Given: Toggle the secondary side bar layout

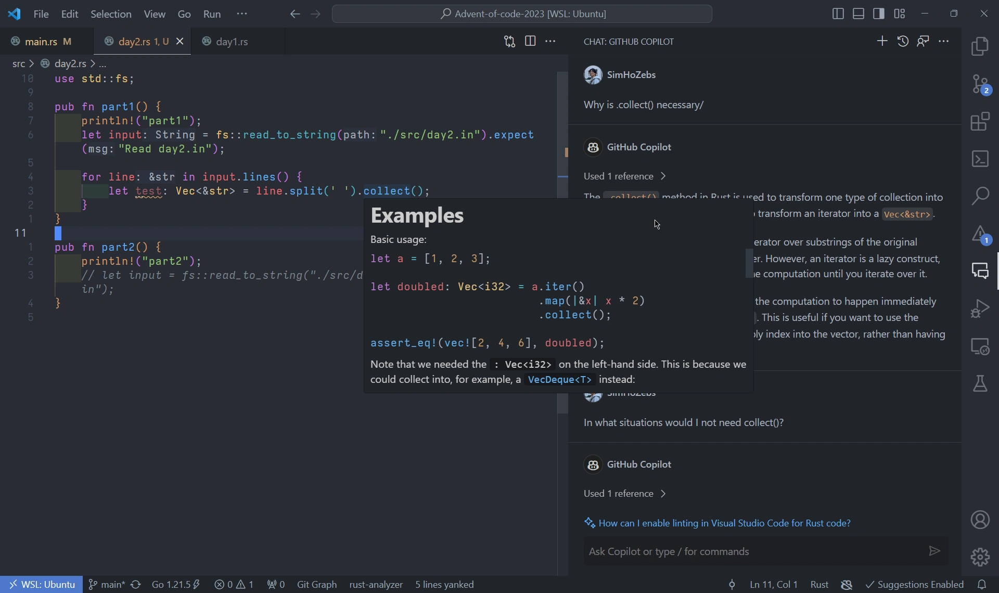Looking at the screenshot, I should pyautogui.click(x=879, y=14).
